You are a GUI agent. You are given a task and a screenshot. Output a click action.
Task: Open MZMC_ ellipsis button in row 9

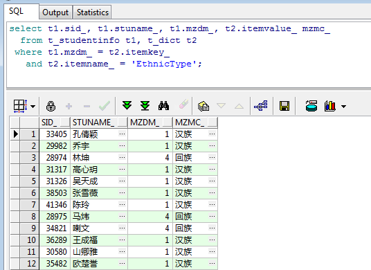[x=212, y=228]
